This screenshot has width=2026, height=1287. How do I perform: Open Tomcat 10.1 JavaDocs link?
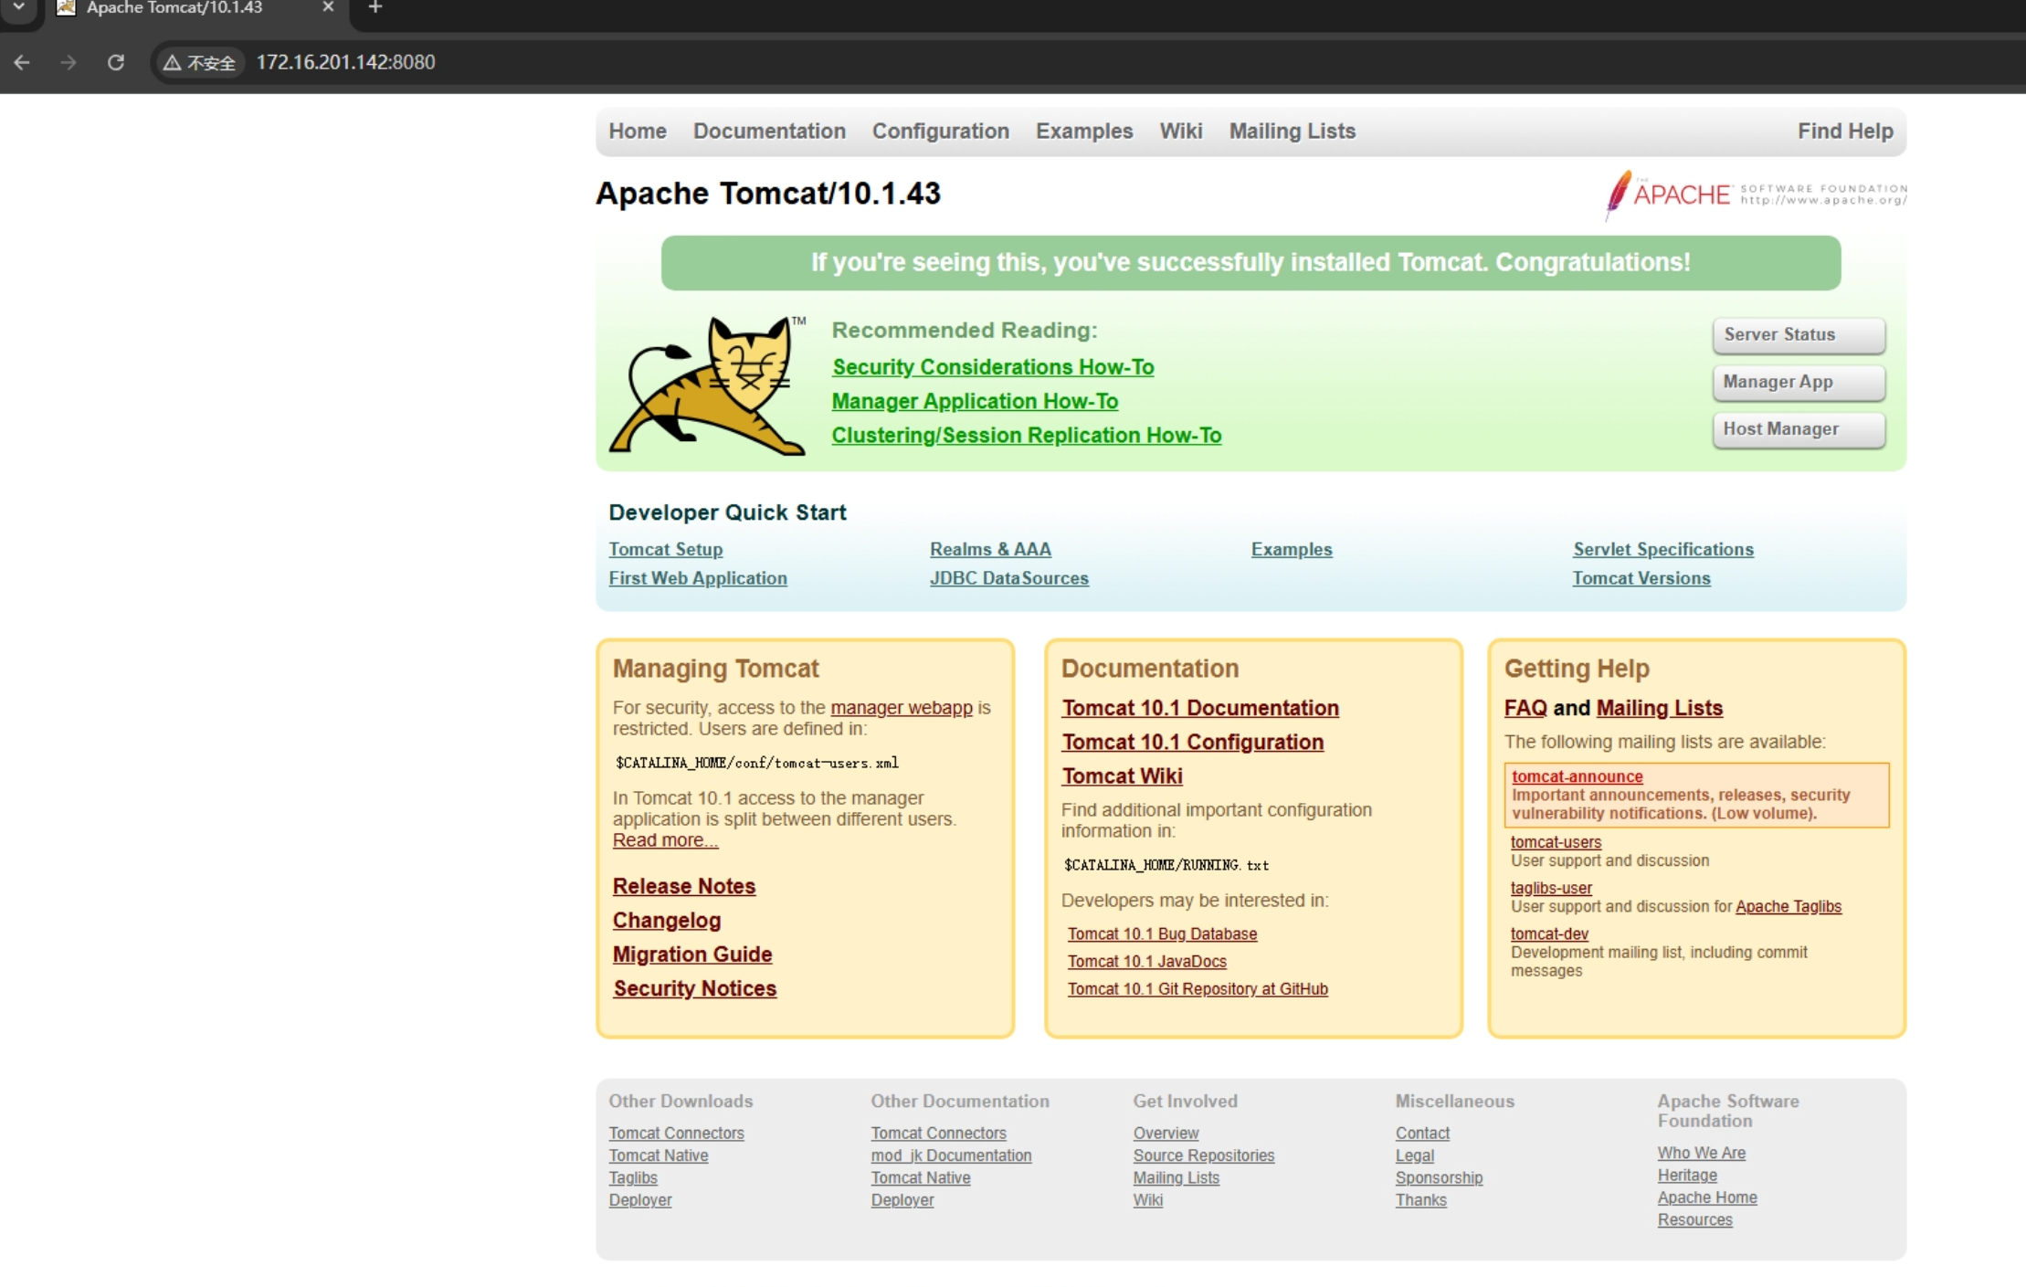[x=1147, y=962]
